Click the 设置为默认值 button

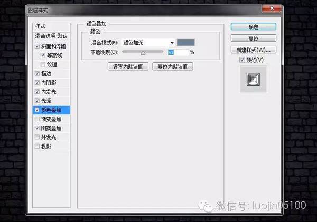128,66
